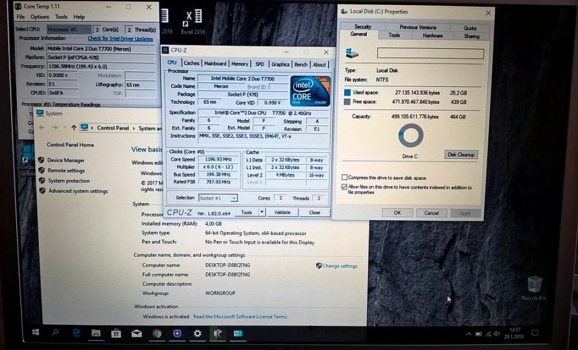Open the taskbar search magnifier
This screenshot has width=578, height=350.
pyautogui.click(x=55, y=332)
